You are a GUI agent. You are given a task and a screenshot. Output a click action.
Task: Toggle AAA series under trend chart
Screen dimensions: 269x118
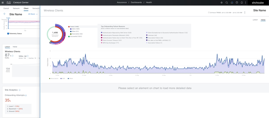[x=63, y=78]
